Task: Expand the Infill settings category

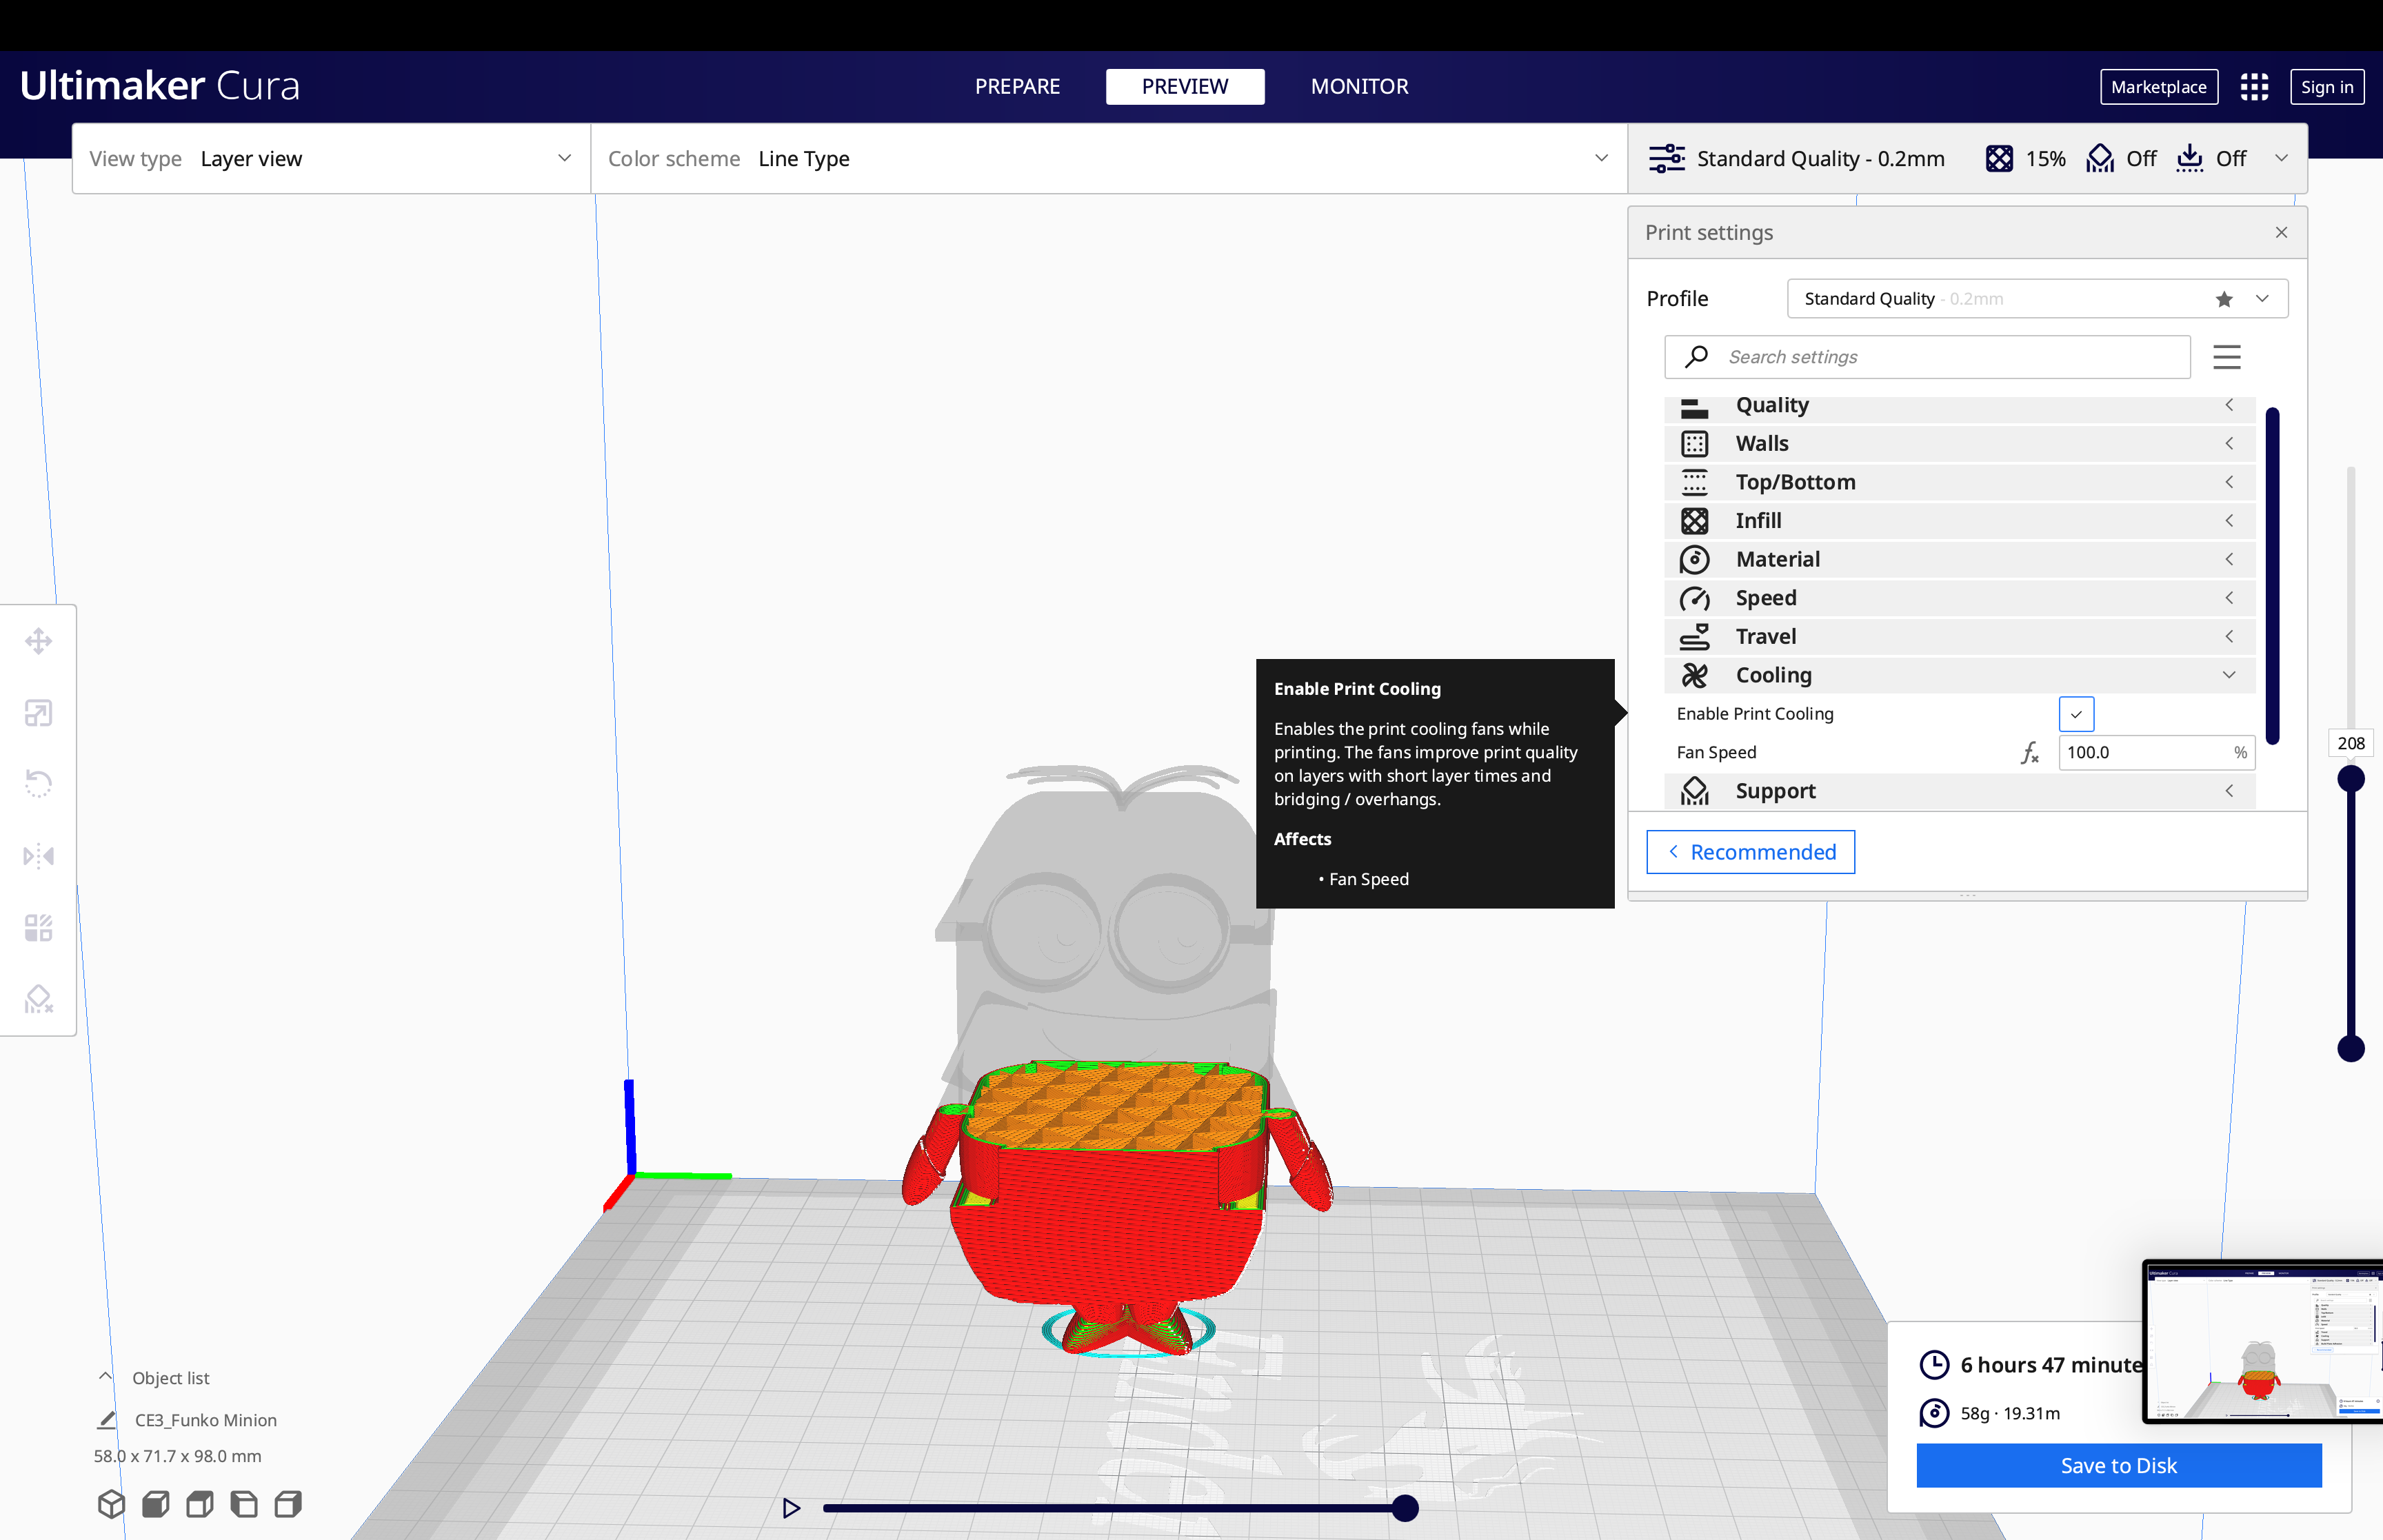Action: pos(1959,520)
